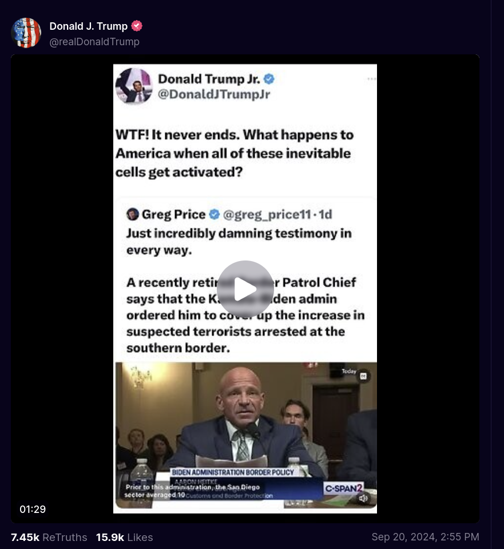Click the 01:29 video duration label
The height and width of the screenshot is (549, 504).
point(33,509)
